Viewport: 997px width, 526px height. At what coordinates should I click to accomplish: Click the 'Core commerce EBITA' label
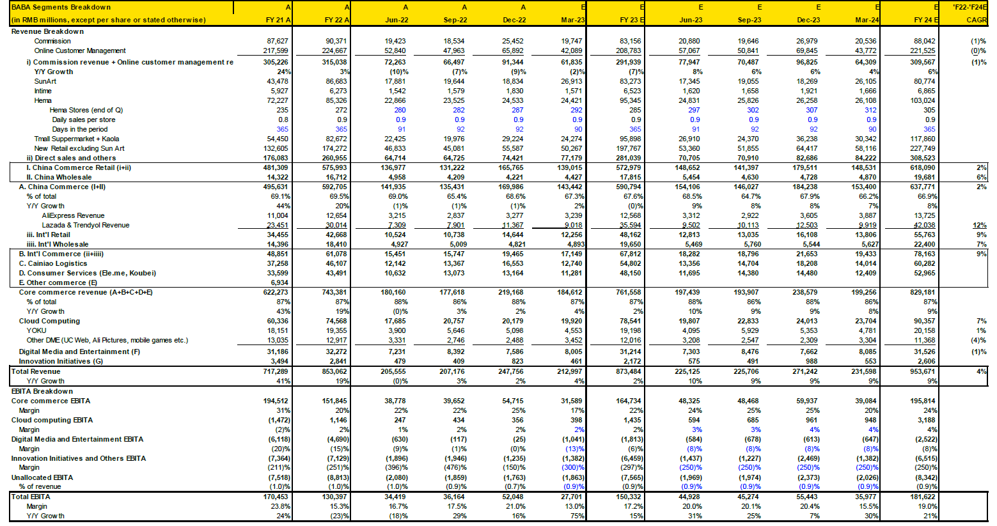point(51,401)
